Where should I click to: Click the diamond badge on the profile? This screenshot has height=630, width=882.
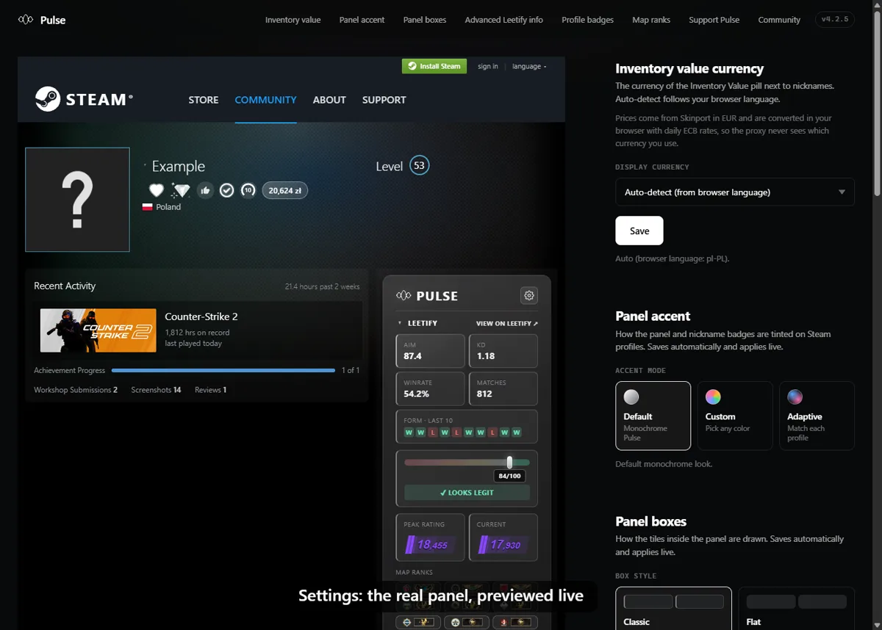tap(181, 190)
